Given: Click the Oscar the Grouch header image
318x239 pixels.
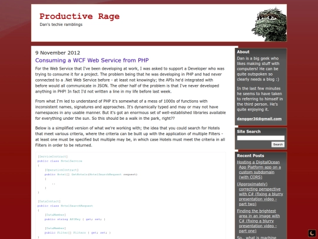Looking at the screenshot, I should [269, 24].
